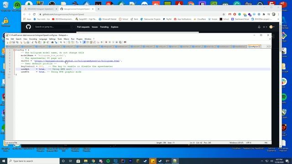This screenshot has width=292, height=164.
Task: Click the Zoom Out toolbar icon
Action: pyautogui.click(x=64, y=42)
